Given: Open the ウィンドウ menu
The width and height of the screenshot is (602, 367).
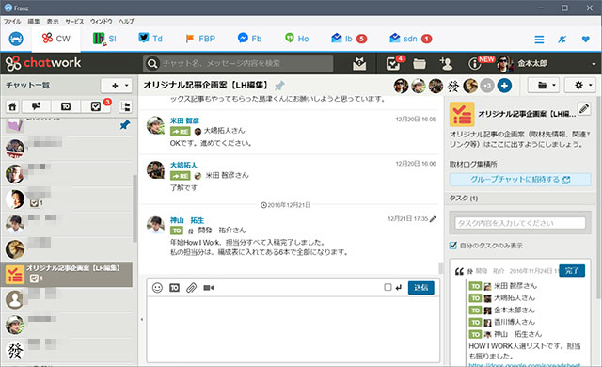Looking at the screenshot, I should [x=102, y=21].
